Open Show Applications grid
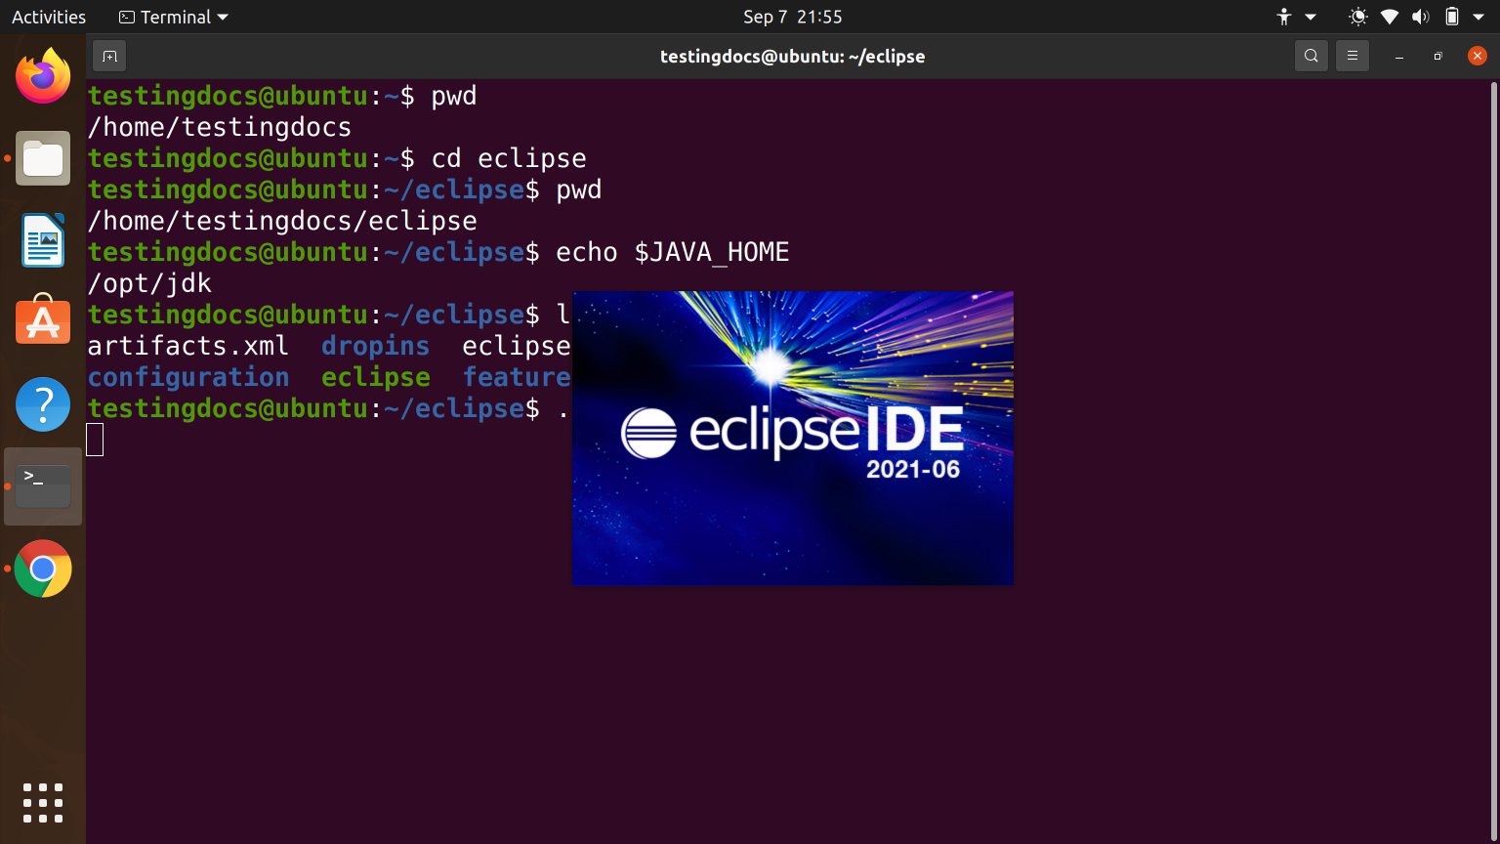 [43, 803]
